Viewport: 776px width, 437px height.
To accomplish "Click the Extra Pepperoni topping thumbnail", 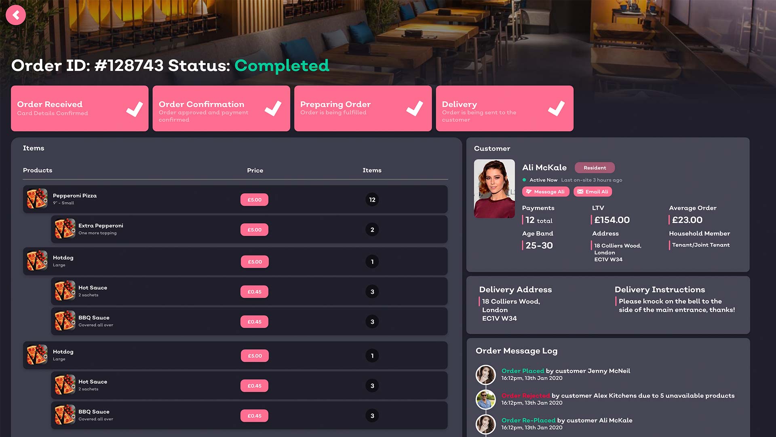I will [65, 229].
